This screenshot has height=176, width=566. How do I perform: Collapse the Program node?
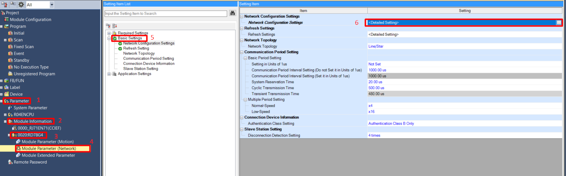coord(1,27)
